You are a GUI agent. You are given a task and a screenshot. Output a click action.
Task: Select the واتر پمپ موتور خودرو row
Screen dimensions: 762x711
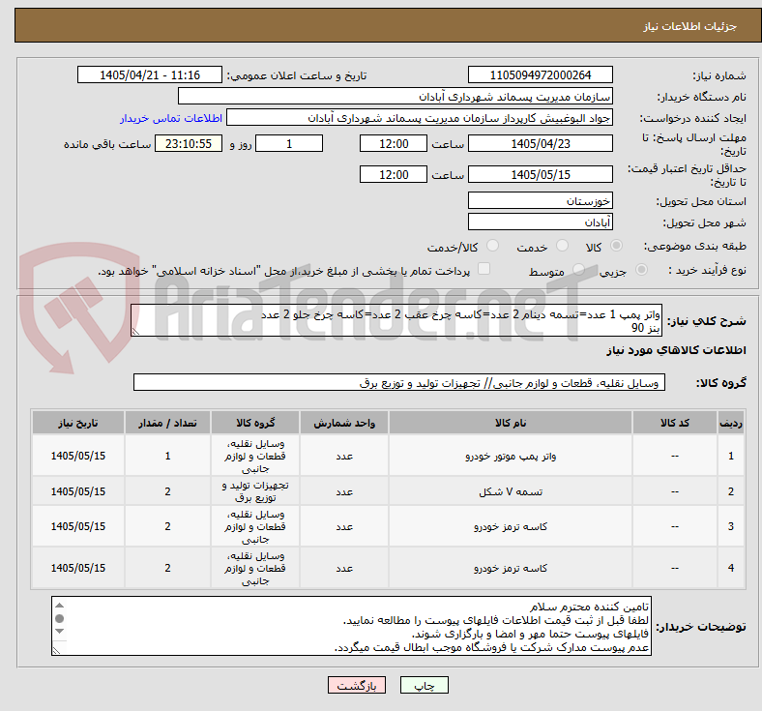[388, 456]
